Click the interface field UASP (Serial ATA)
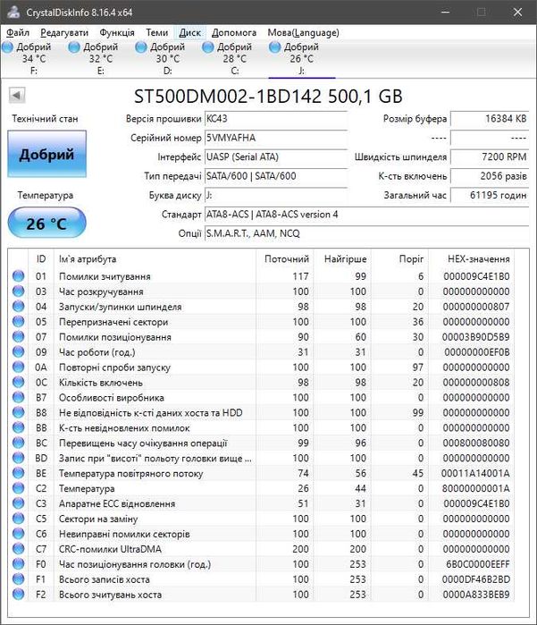This screenshot has height=625, width=537. pyautogui.click(x=276, y=157)
